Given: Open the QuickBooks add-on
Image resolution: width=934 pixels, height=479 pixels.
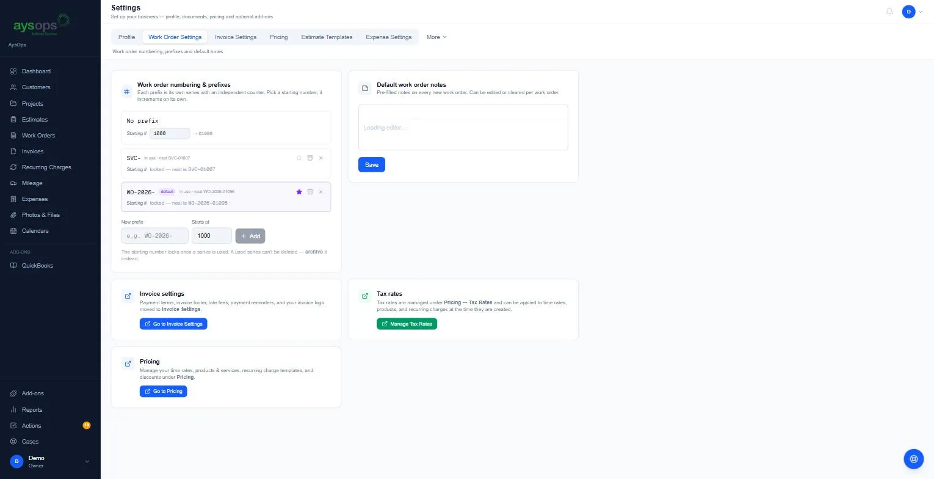Looking at the screenshot, I should (x=50, y=266).
